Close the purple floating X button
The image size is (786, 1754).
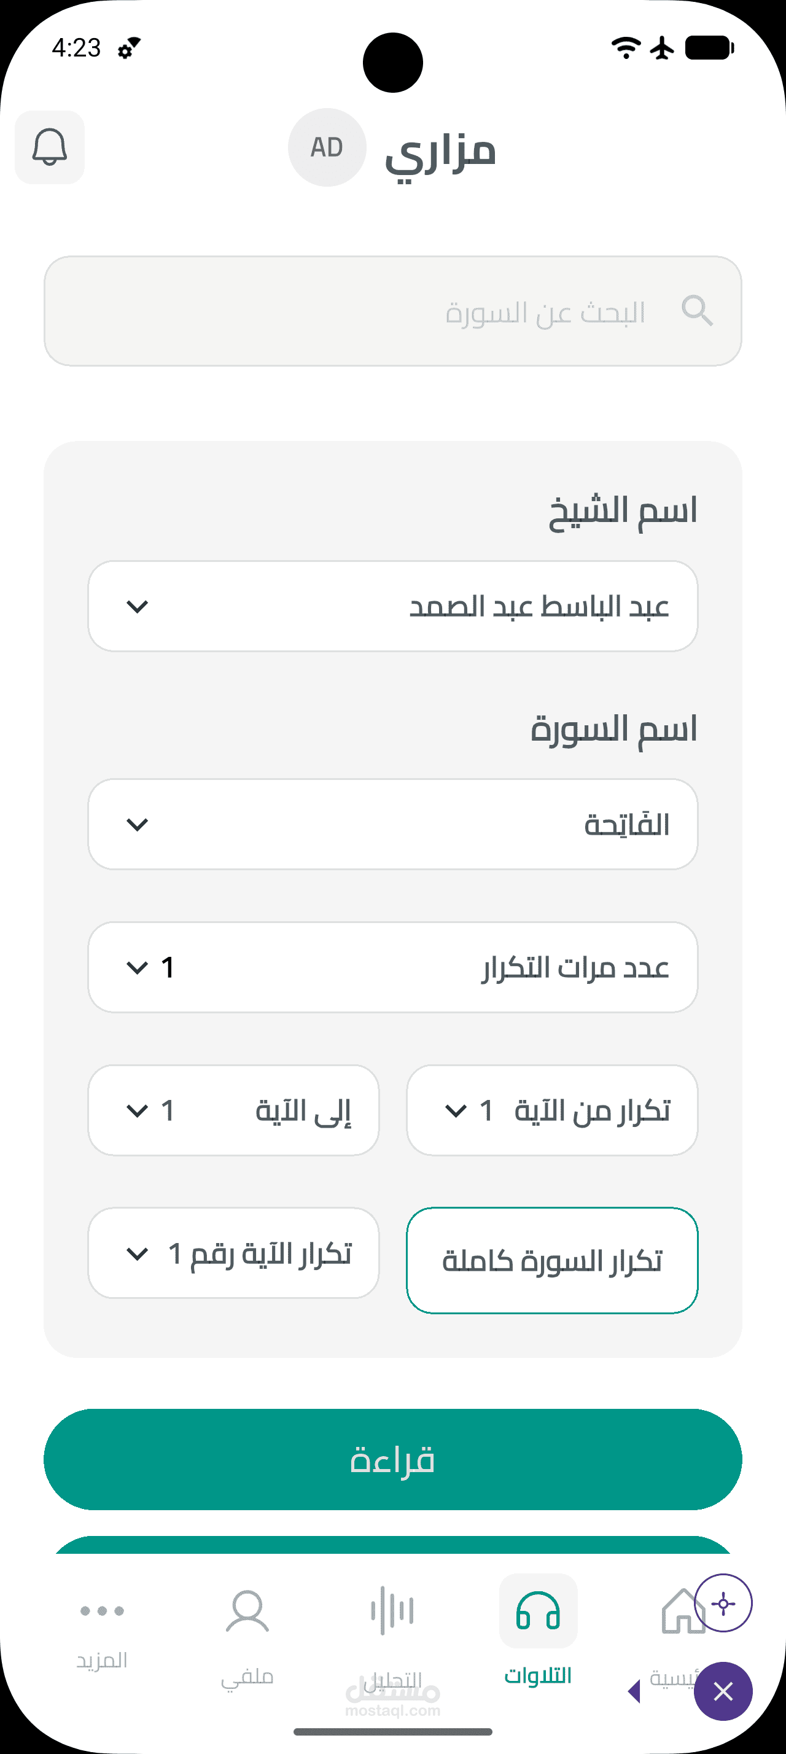pos(723,1691)
